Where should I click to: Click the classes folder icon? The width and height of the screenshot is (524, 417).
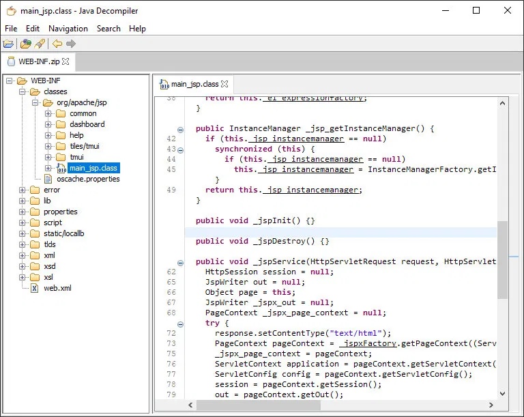(35, 91)
